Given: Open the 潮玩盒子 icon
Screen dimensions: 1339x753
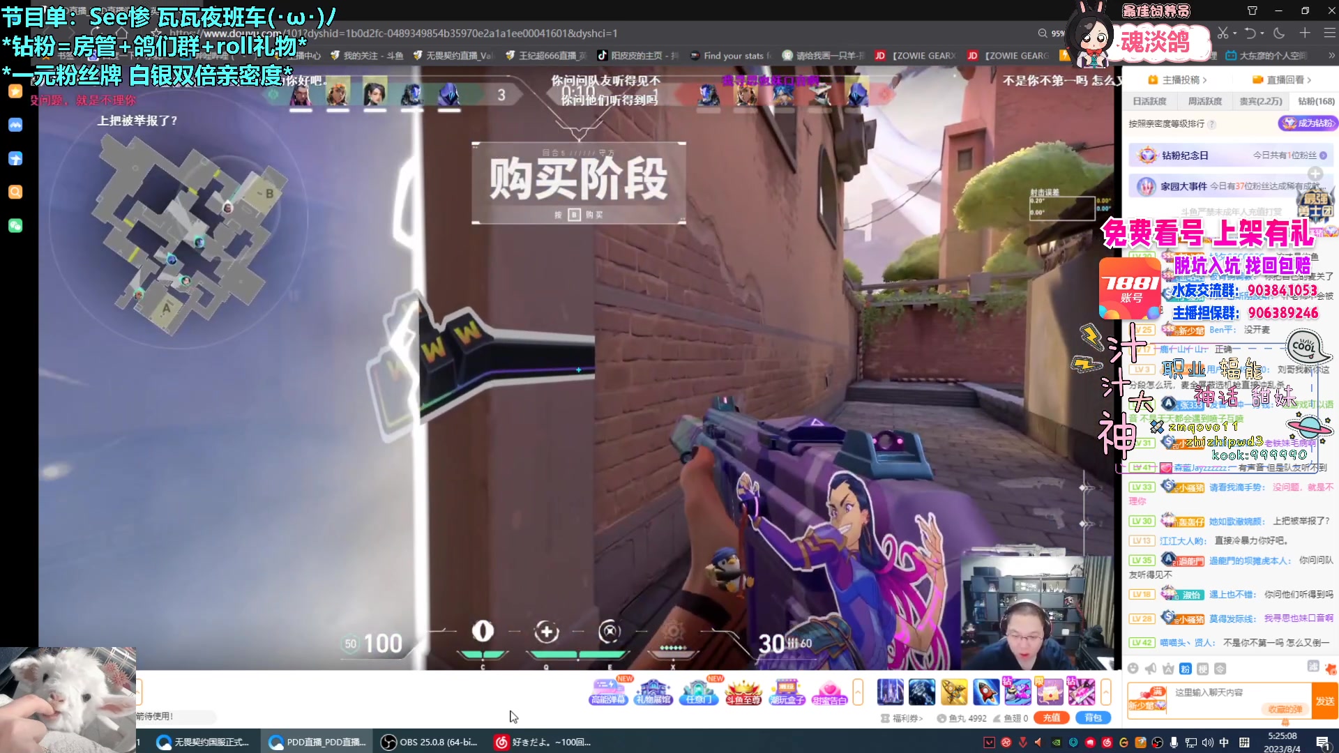Looking at the screenshot, I should [x=787, y=691].
